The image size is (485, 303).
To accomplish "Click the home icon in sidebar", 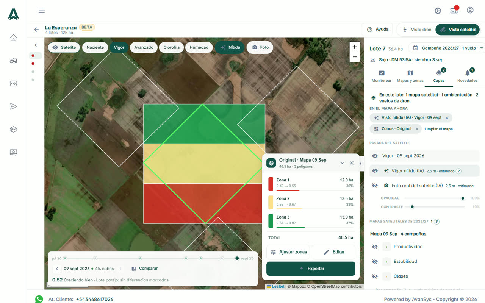I will pyautogui.click(x=13, y=38).
